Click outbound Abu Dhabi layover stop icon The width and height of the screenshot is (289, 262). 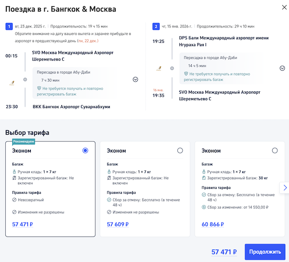coord(25,79)
